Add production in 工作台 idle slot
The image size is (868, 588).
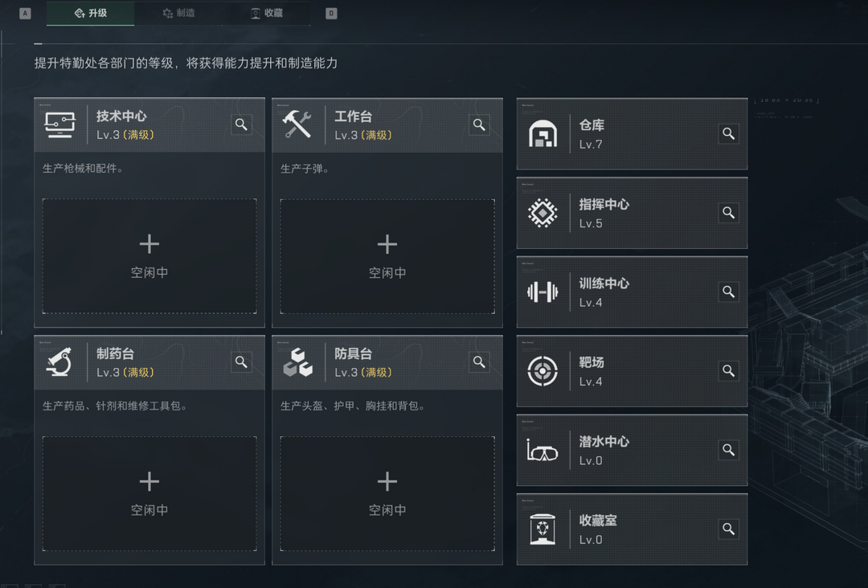387,256
